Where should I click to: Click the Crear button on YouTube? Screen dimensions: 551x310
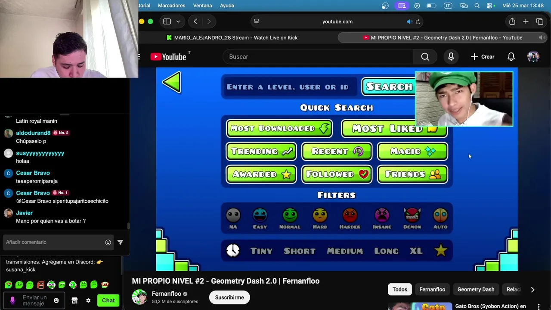pos(483,57)
